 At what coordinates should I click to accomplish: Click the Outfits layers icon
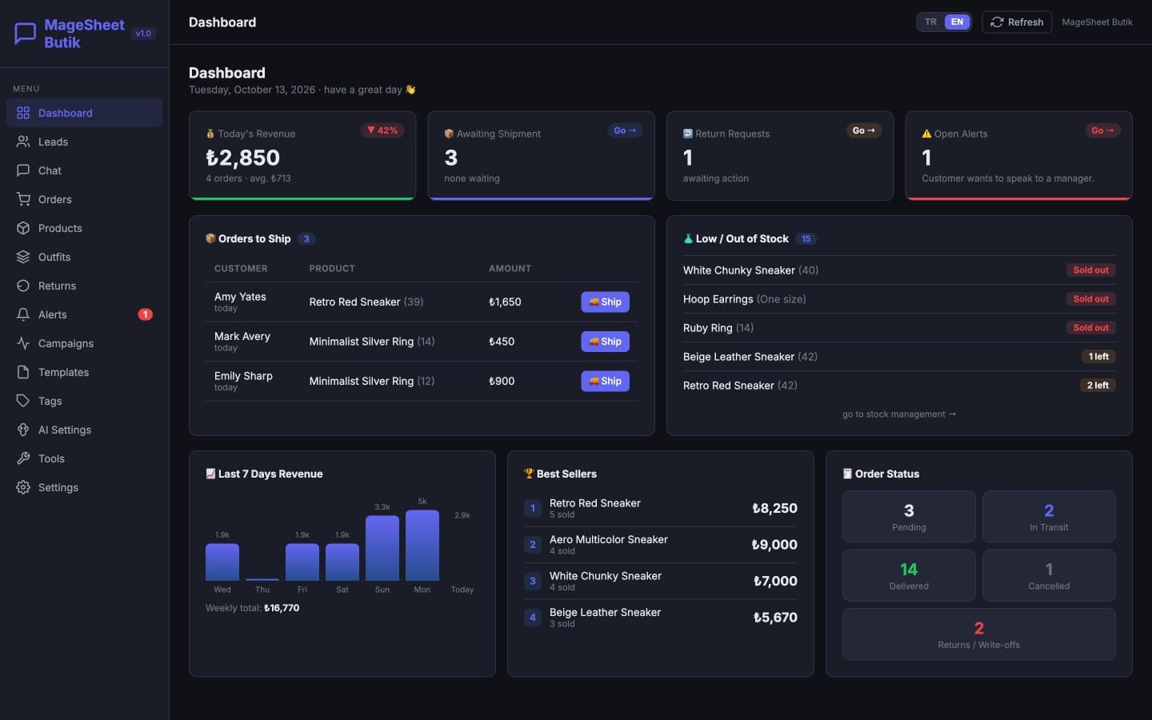click(23, 257)
